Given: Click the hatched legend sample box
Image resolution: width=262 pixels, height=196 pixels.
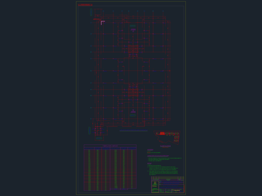Looking at the screenshot, I should (x=149, y=153).
